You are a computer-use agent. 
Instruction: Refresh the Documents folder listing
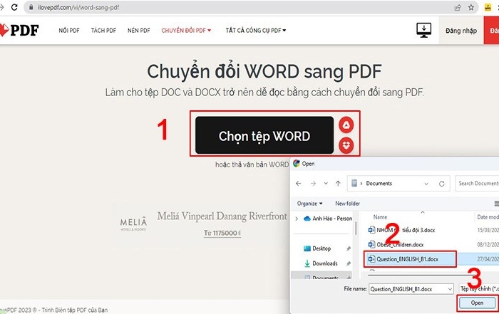pyautogui.click(x=442, y=184)
